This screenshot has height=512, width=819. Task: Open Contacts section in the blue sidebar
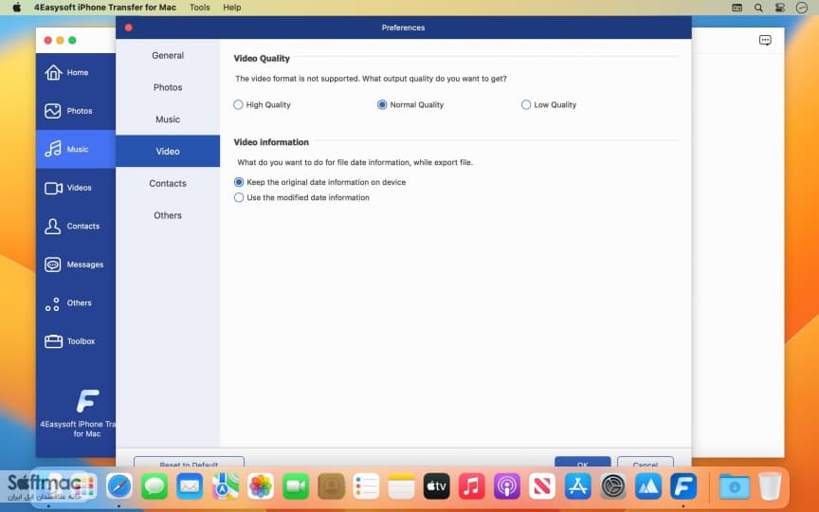pyautogui.click(x=76, y=227)
